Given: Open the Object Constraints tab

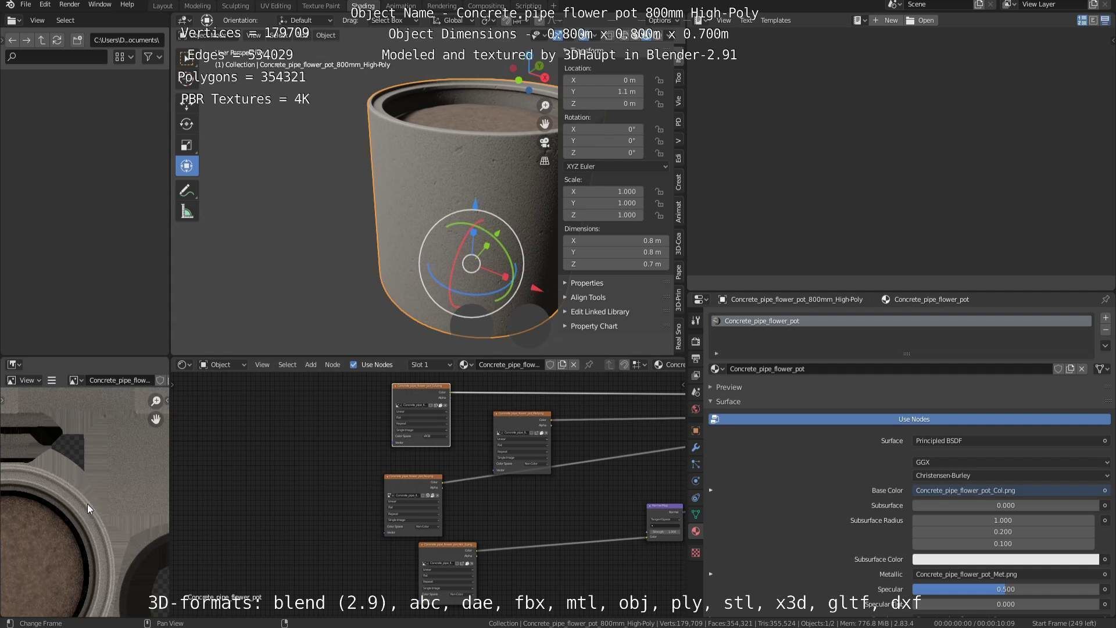Looking at the screenshot, I should coord(696,498).
